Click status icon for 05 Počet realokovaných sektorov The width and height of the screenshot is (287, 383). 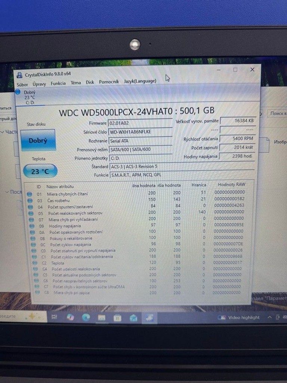tap(31, 214)
